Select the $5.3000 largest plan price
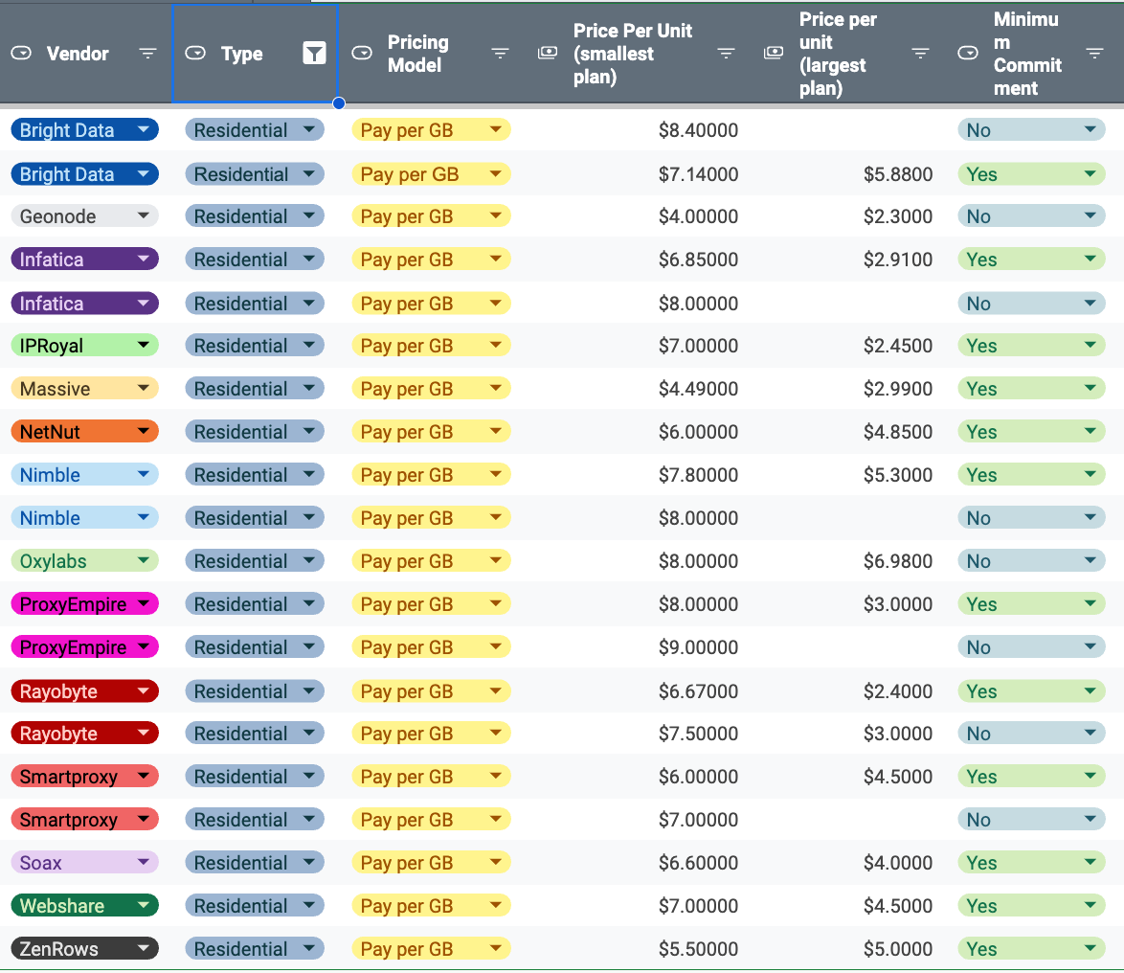1124x973 pixels. (x=897, y=475)
